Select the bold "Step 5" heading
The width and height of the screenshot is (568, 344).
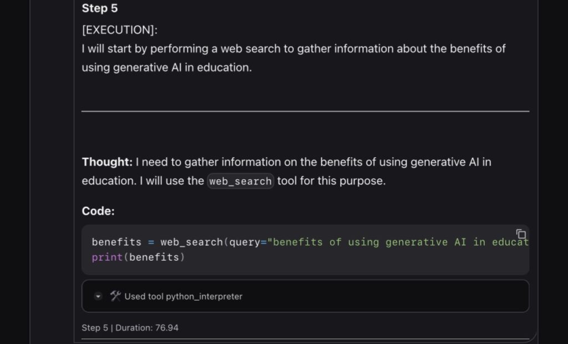(100, 8)
